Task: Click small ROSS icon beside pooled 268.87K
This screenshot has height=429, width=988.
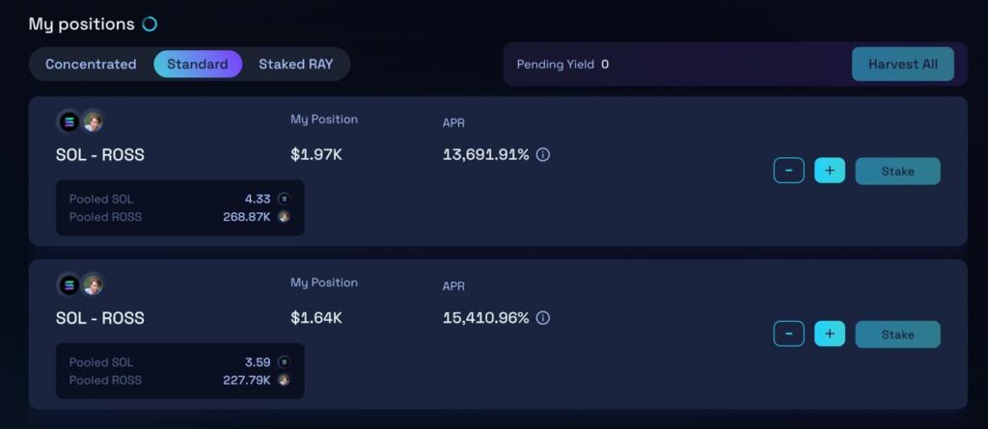Action: coord(284,217)
